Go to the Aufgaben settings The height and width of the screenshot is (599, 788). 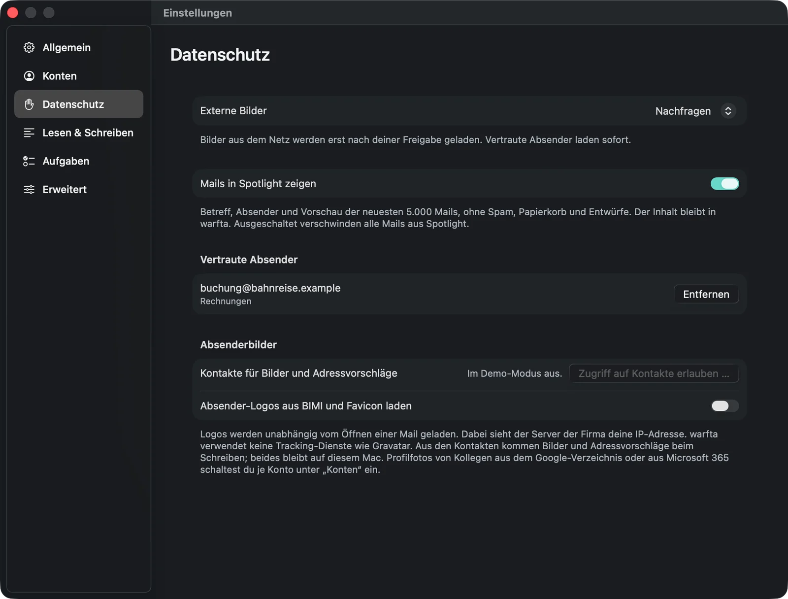coord(79,161)
